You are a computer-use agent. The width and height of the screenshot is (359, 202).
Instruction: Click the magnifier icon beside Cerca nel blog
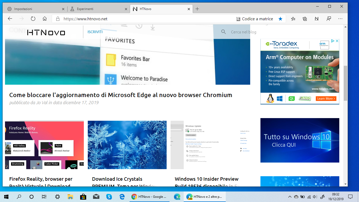pos(223,32)
